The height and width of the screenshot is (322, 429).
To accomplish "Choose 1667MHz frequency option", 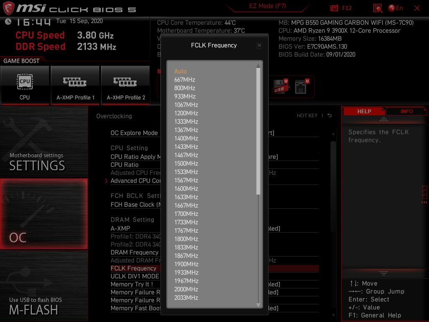I will point(186,205).
